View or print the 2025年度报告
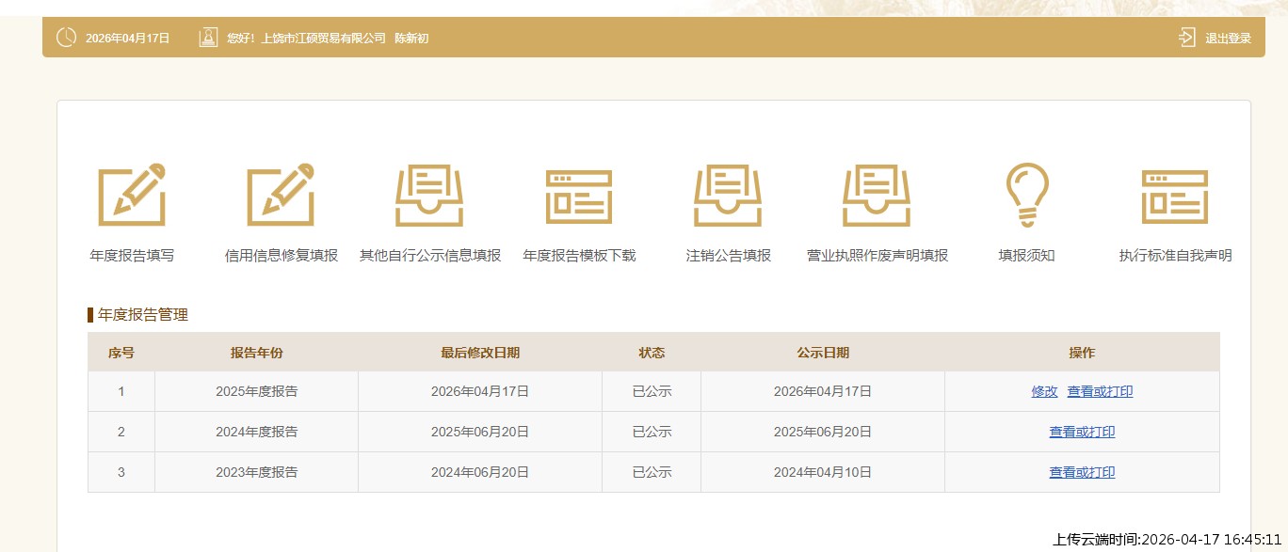 coord(1100,391)
